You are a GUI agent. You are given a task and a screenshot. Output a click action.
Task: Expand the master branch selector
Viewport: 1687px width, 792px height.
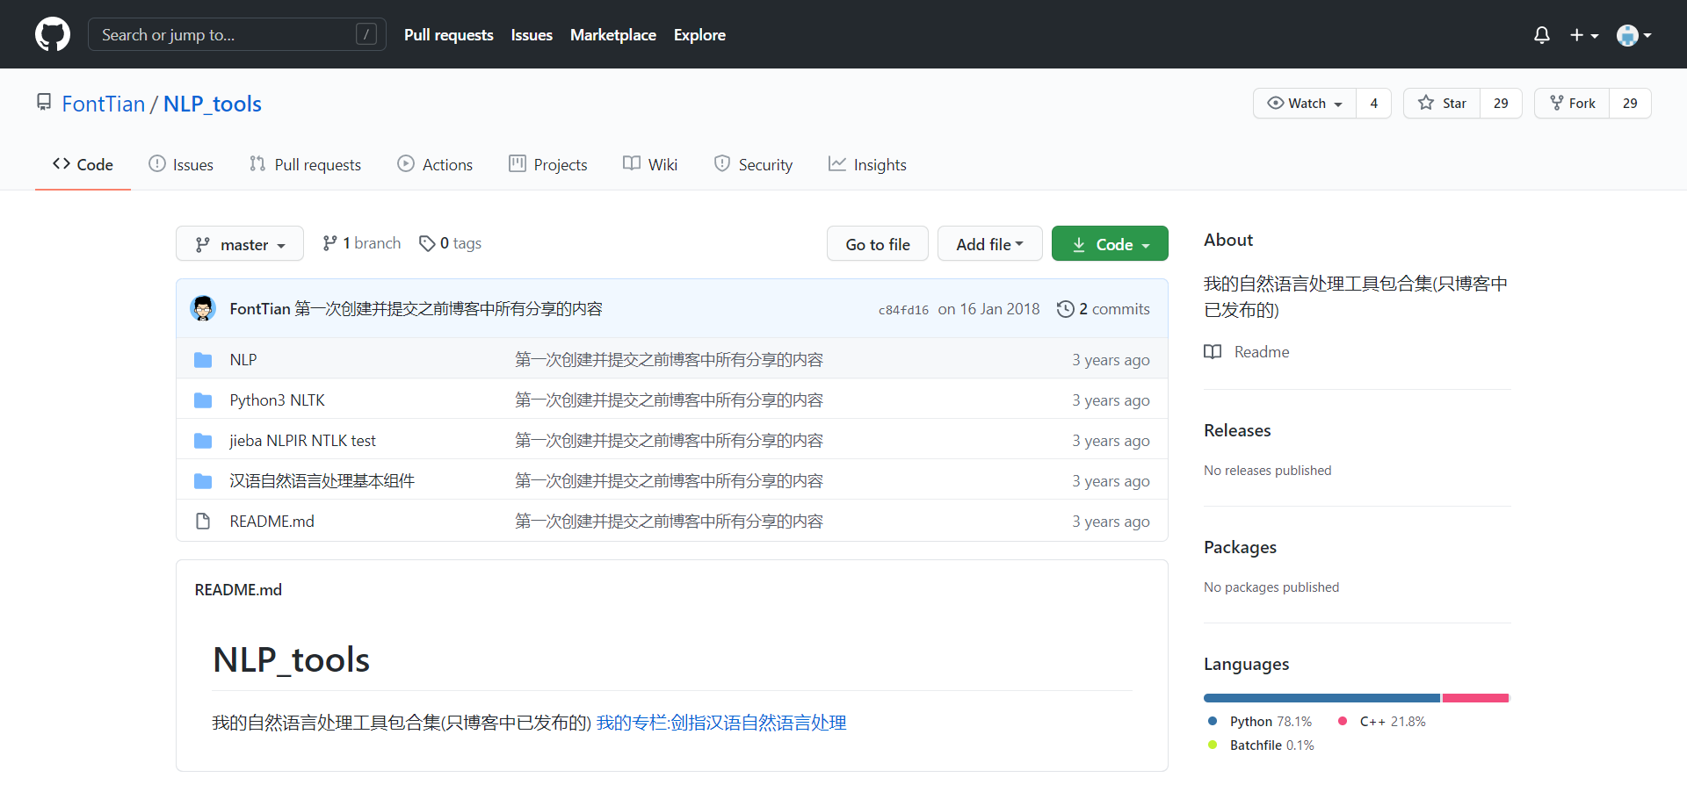240,243
